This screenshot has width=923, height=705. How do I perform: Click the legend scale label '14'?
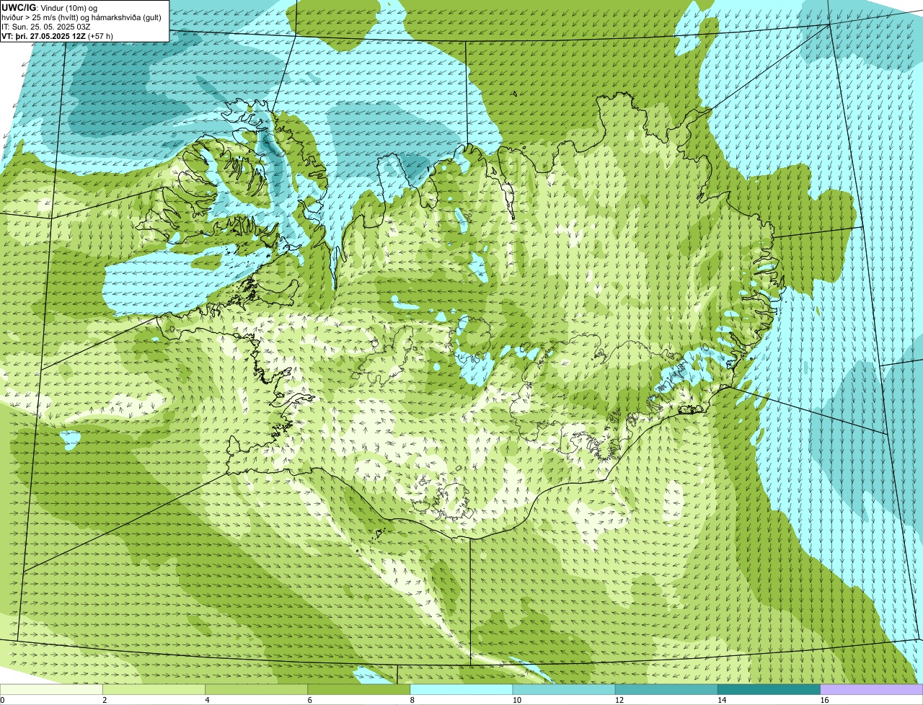coord(721,700)
